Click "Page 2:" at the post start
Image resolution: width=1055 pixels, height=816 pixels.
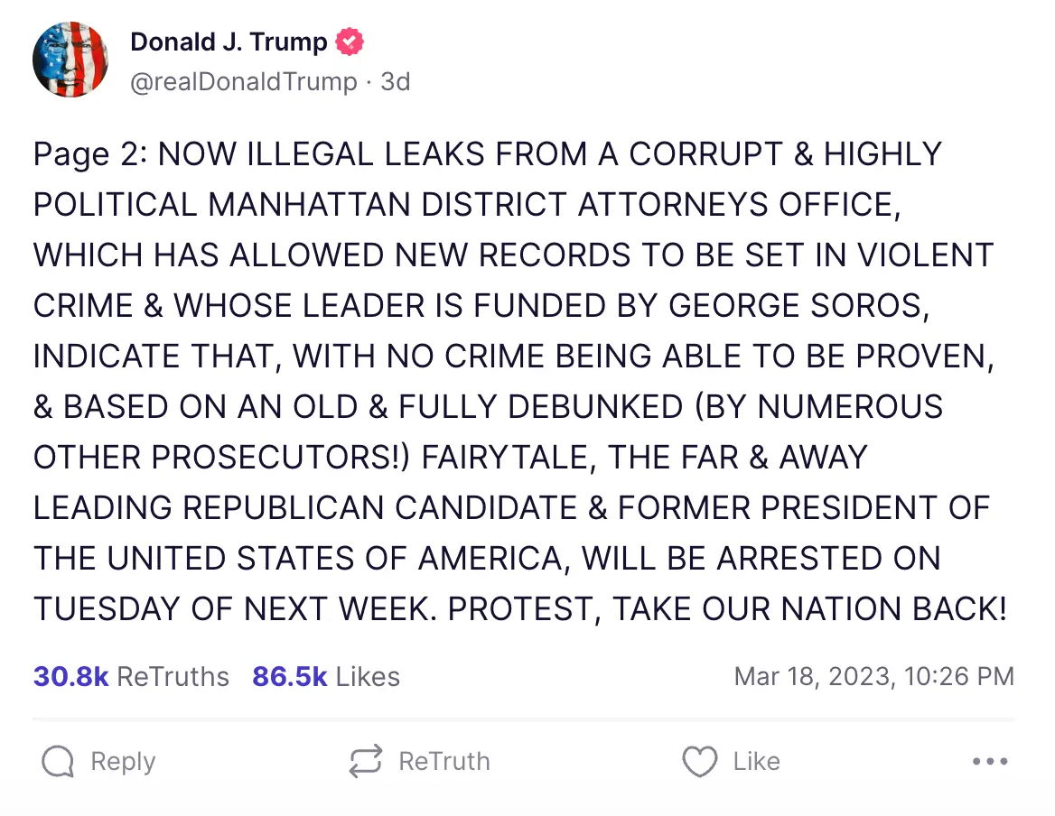pyautogui.click(x=89, y=154)
